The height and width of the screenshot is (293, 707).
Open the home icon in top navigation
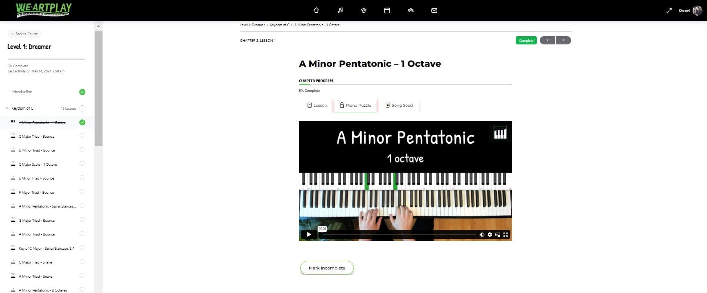tap(316, 10)
